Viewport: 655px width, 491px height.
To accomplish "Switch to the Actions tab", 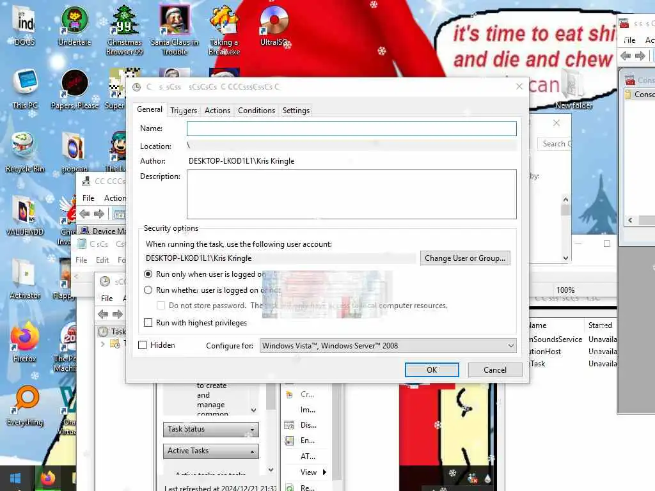I will point(217,111).
